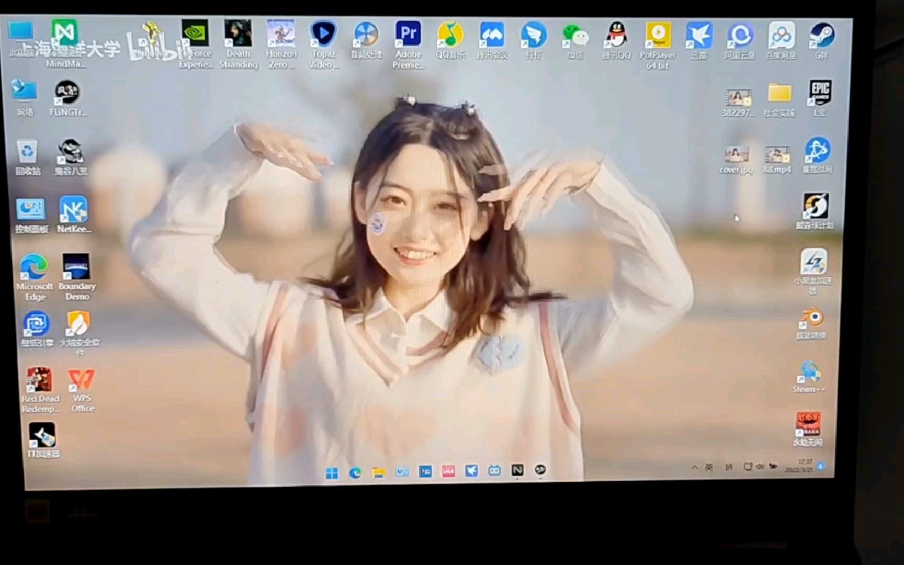
Task: Open the WeChat desktop icon
Action: click(x=575, y=41)
